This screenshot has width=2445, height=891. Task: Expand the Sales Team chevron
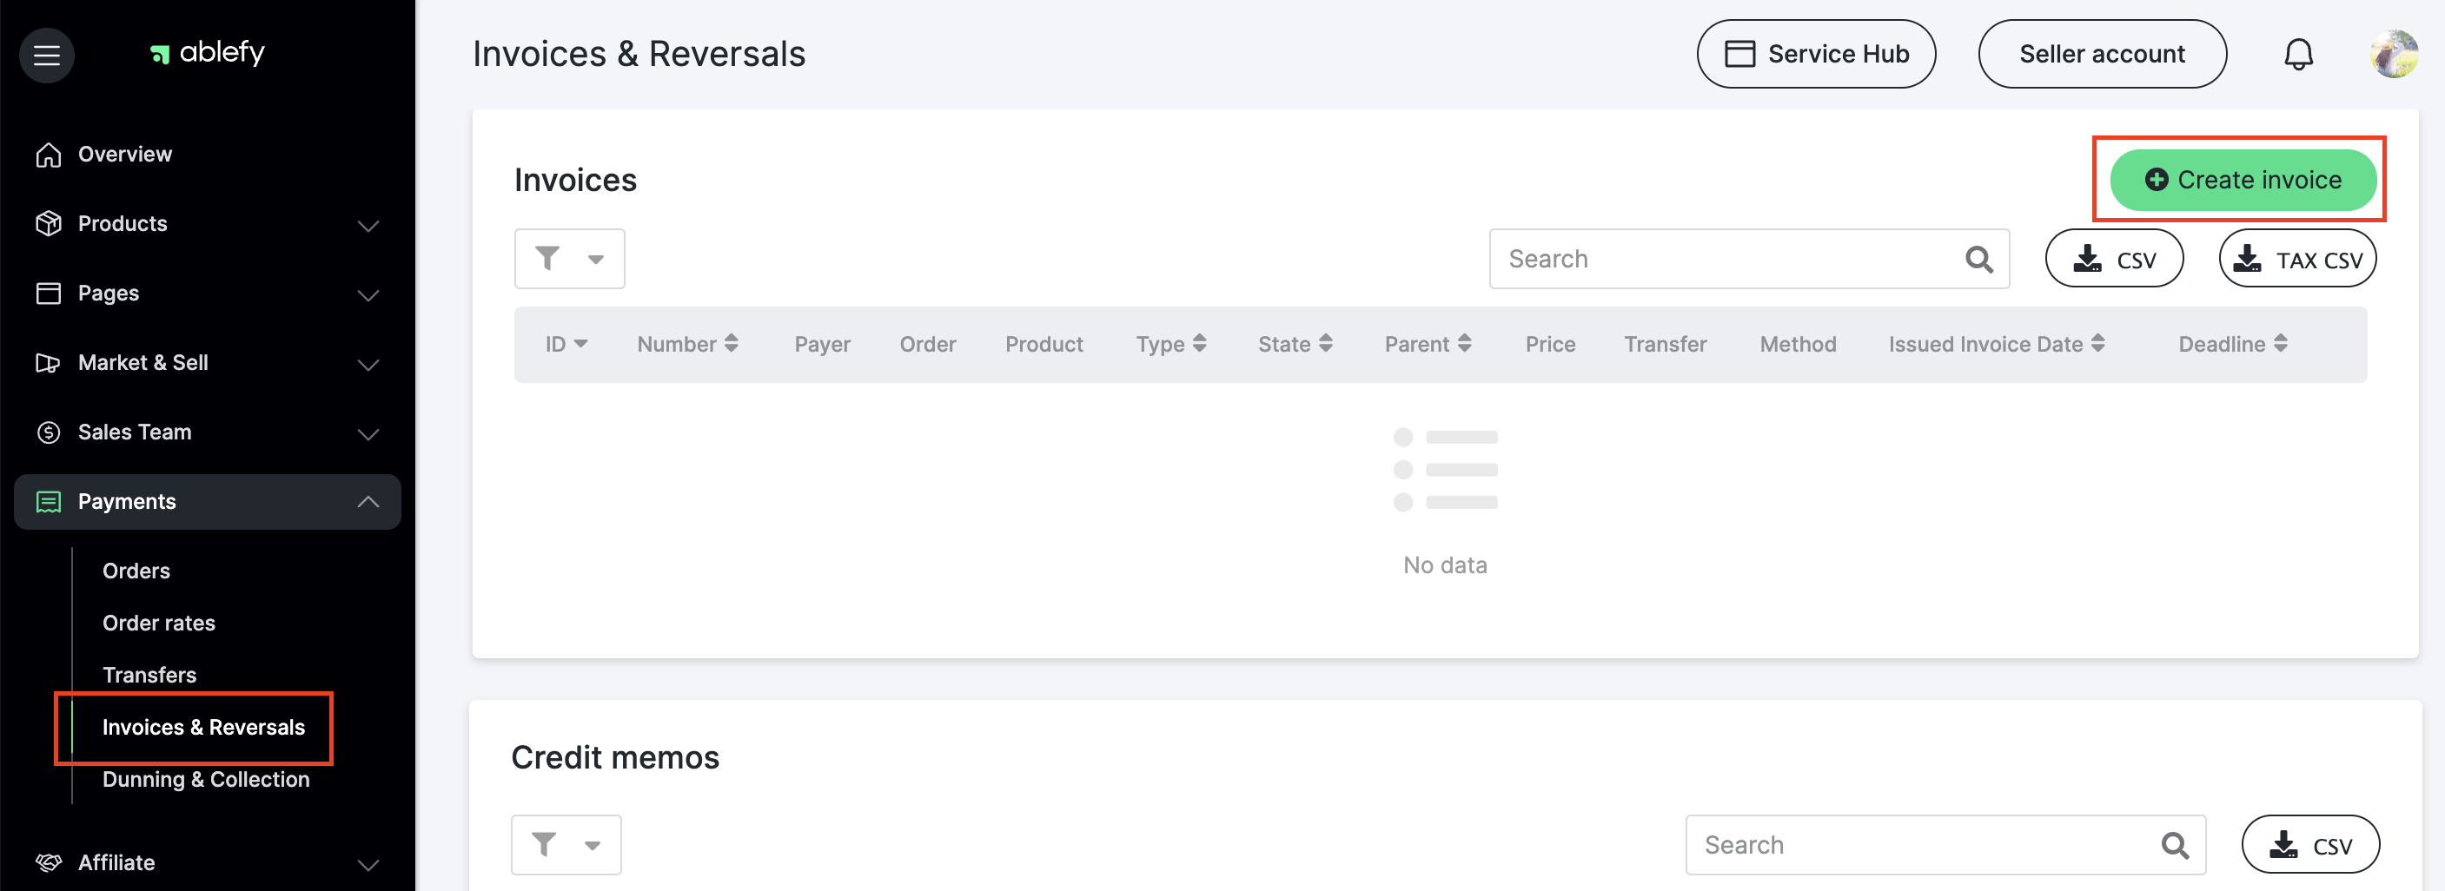tap(368, 433)
